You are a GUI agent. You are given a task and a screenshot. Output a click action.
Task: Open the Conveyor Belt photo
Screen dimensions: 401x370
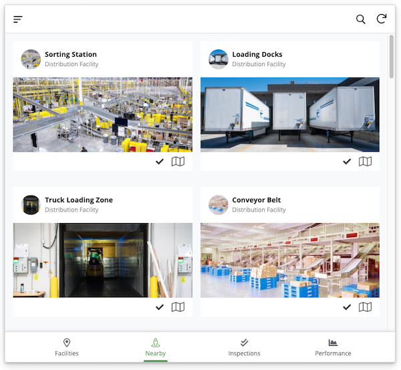click(290, 260)
